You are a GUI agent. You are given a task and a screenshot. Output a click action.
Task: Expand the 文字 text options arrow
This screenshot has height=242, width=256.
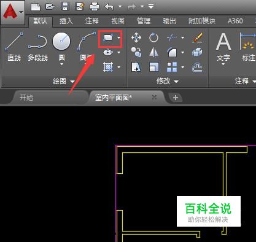pos(223,64)
